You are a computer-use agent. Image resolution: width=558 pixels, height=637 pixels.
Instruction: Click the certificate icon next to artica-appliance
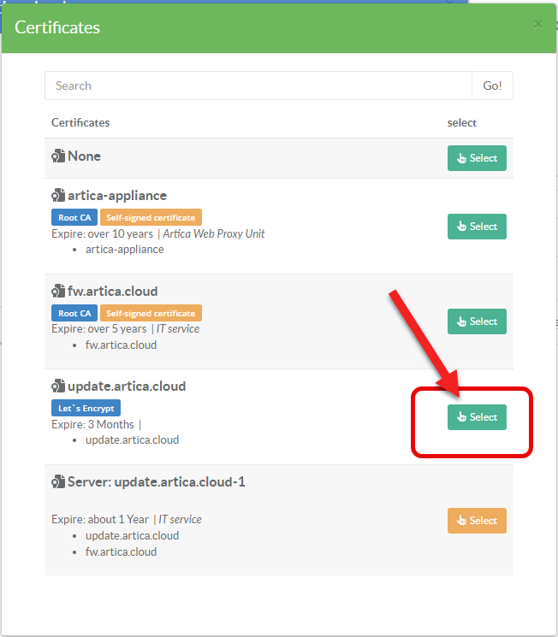58,196
